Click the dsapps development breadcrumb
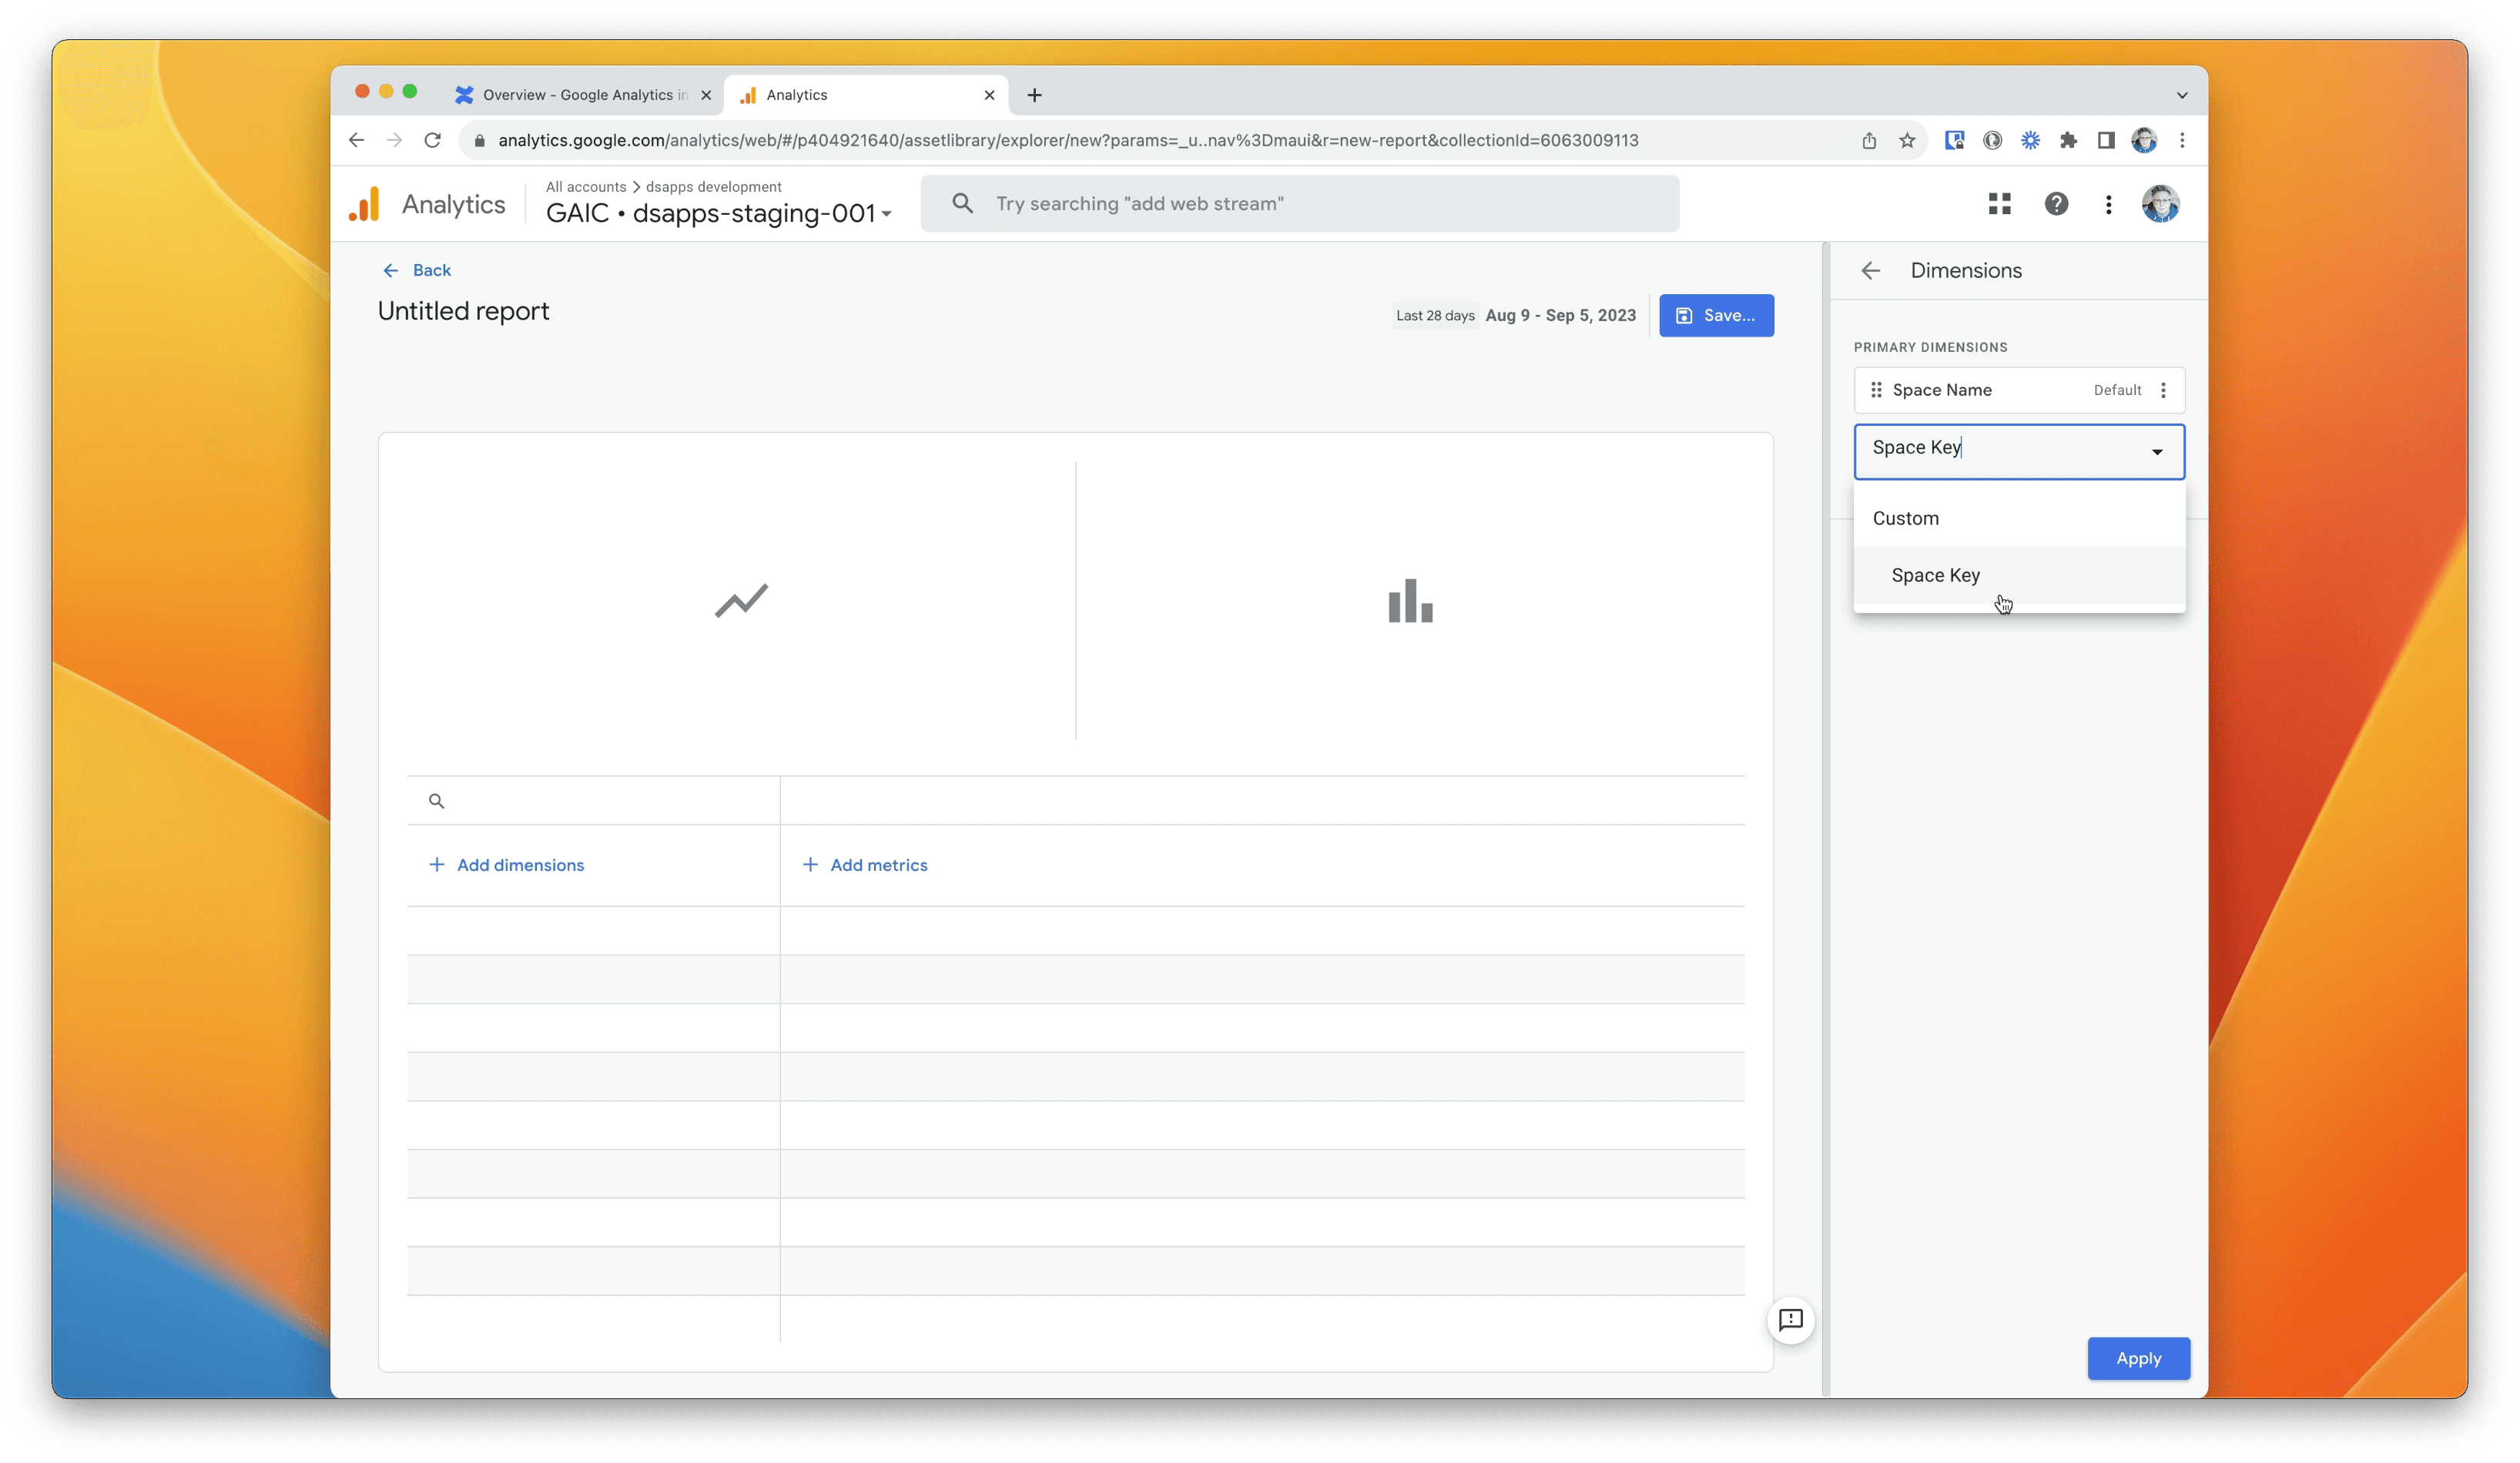This screenshot has width=2520, height=1463. tap(713, 187)
